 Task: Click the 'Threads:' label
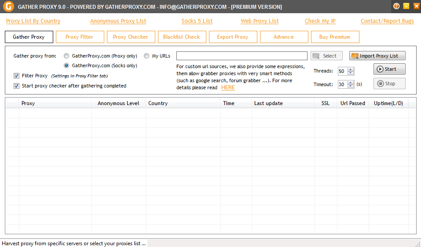(323, 71)
